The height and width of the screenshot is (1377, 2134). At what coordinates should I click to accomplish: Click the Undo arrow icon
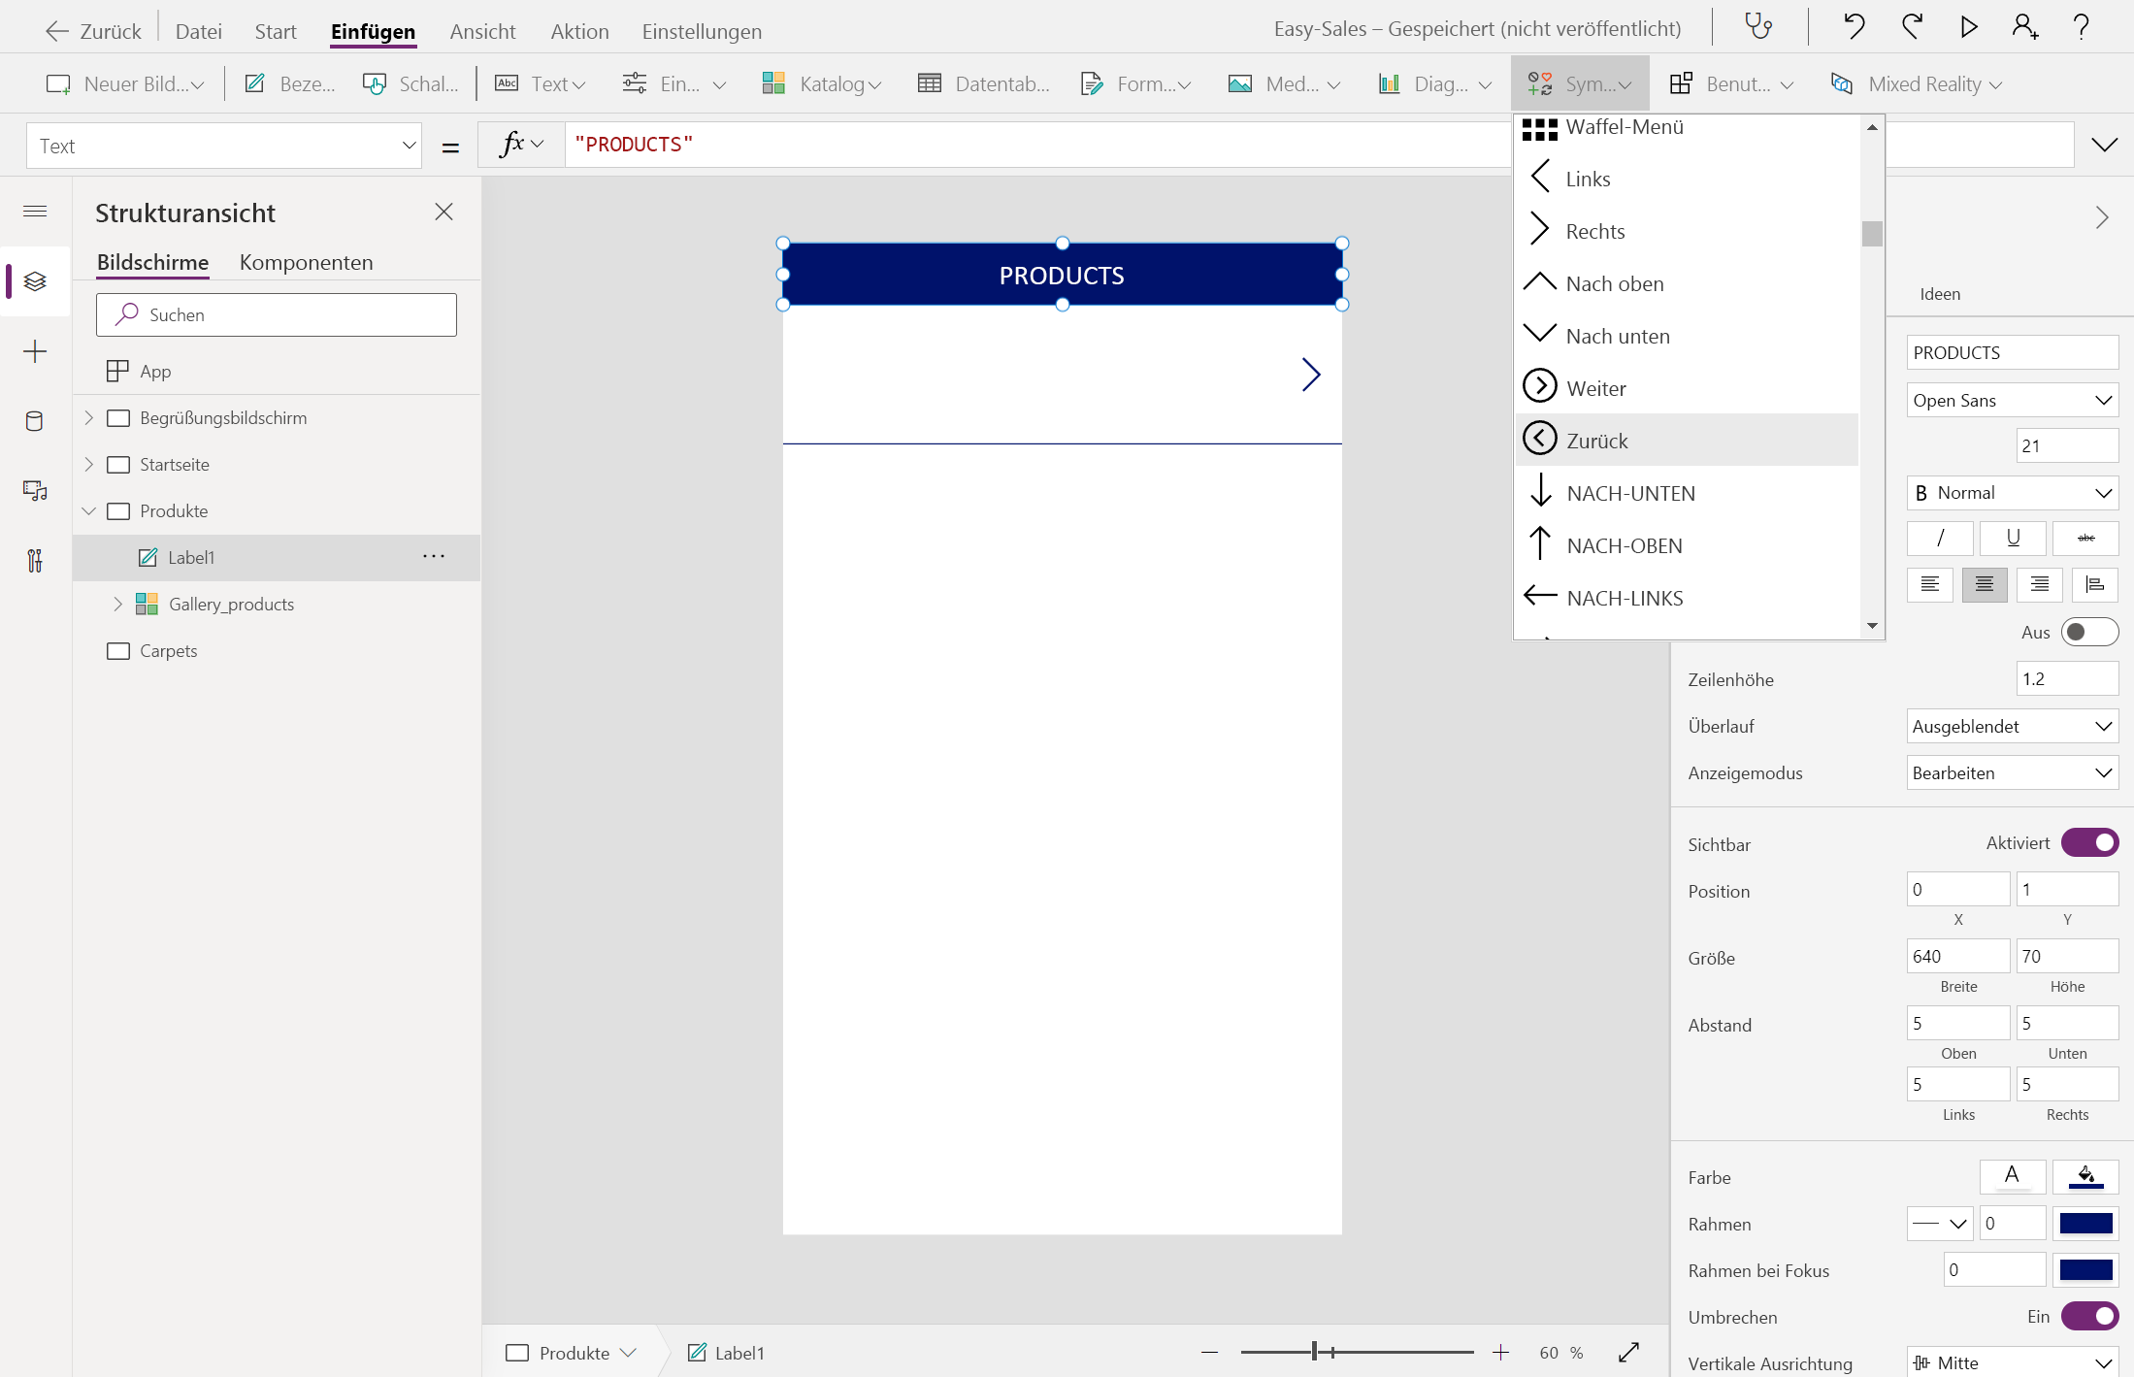tap(1854, 26)
